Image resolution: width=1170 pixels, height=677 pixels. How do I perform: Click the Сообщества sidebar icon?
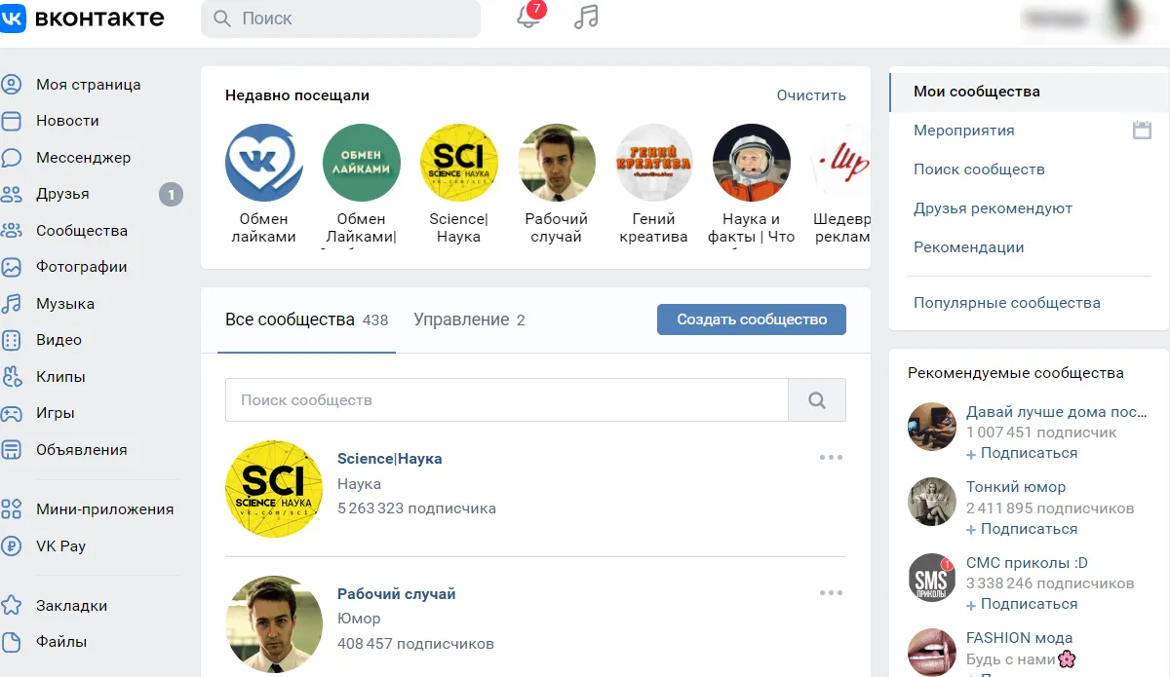12,231
